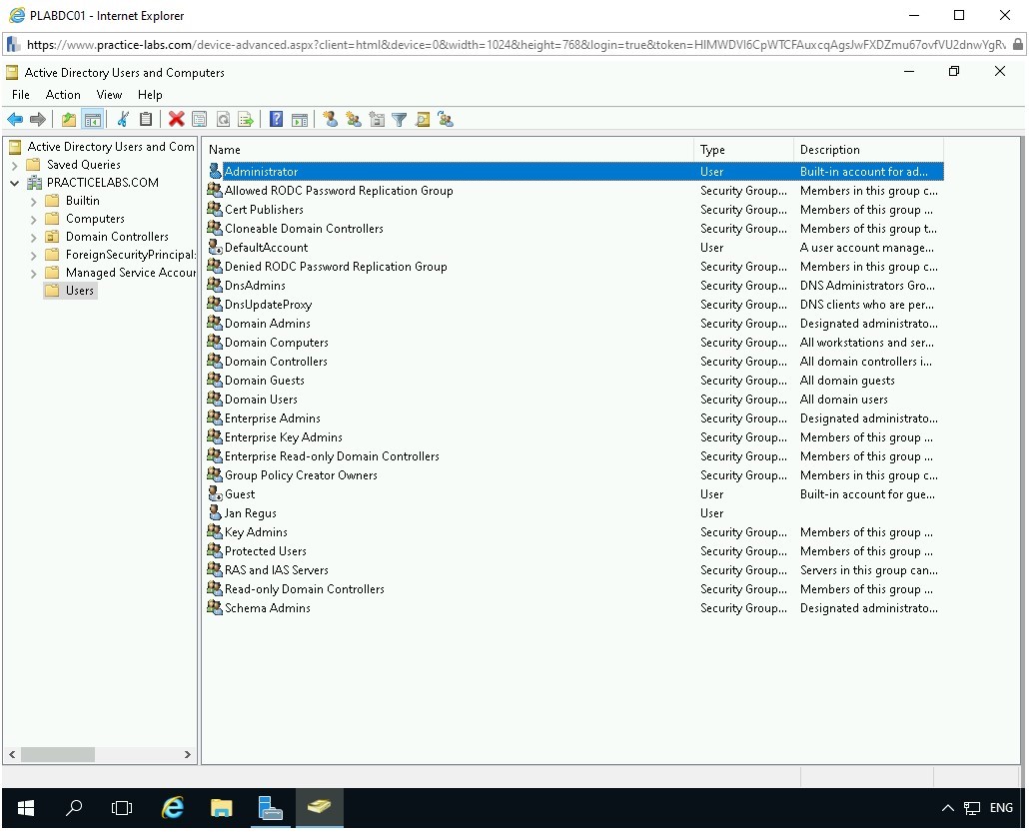The image size is (1029, 832).
Task: Open the File menu
Action: click(x=21, y=95)
